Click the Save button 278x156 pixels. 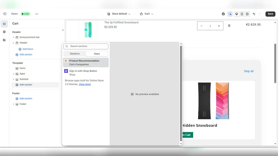[x=270, y=14]
